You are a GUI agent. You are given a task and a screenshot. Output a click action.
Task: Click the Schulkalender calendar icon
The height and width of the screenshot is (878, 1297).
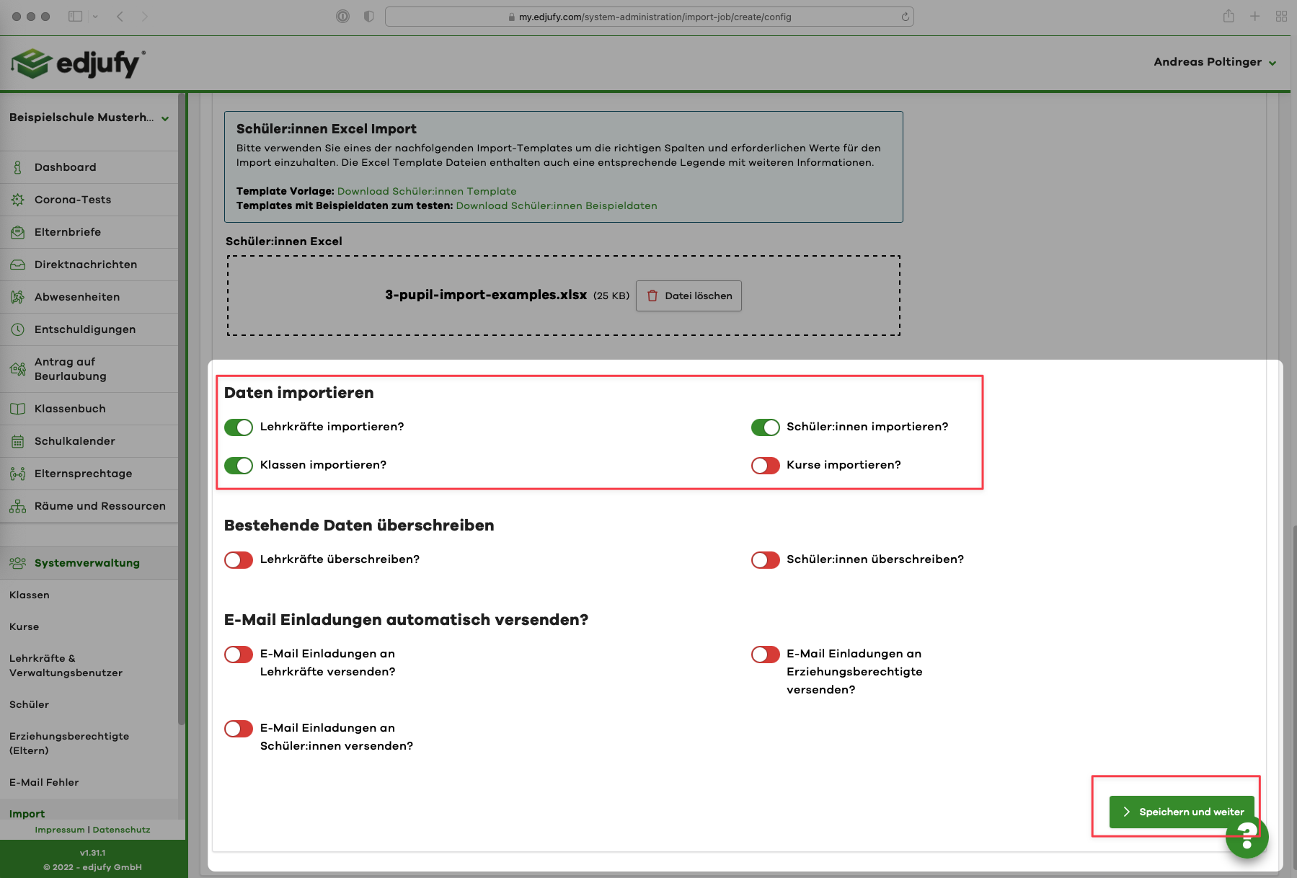(17, 441)
